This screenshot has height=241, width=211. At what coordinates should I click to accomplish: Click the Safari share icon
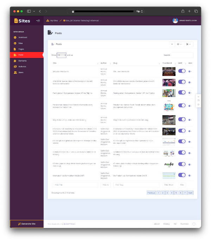183,11
